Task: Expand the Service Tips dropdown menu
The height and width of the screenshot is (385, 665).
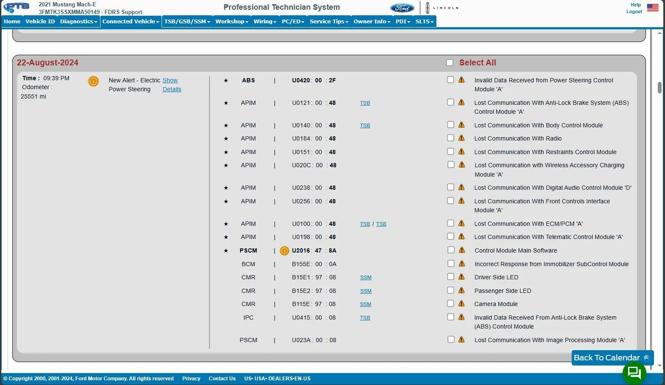Action: [x=329, y=22]
